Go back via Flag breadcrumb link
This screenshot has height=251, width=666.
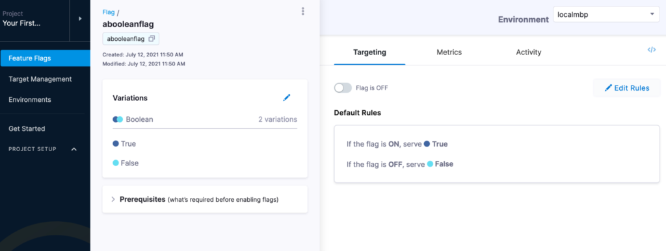109,12
